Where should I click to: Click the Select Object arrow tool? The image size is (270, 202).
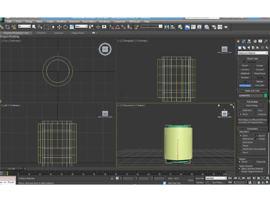[34, 27]
